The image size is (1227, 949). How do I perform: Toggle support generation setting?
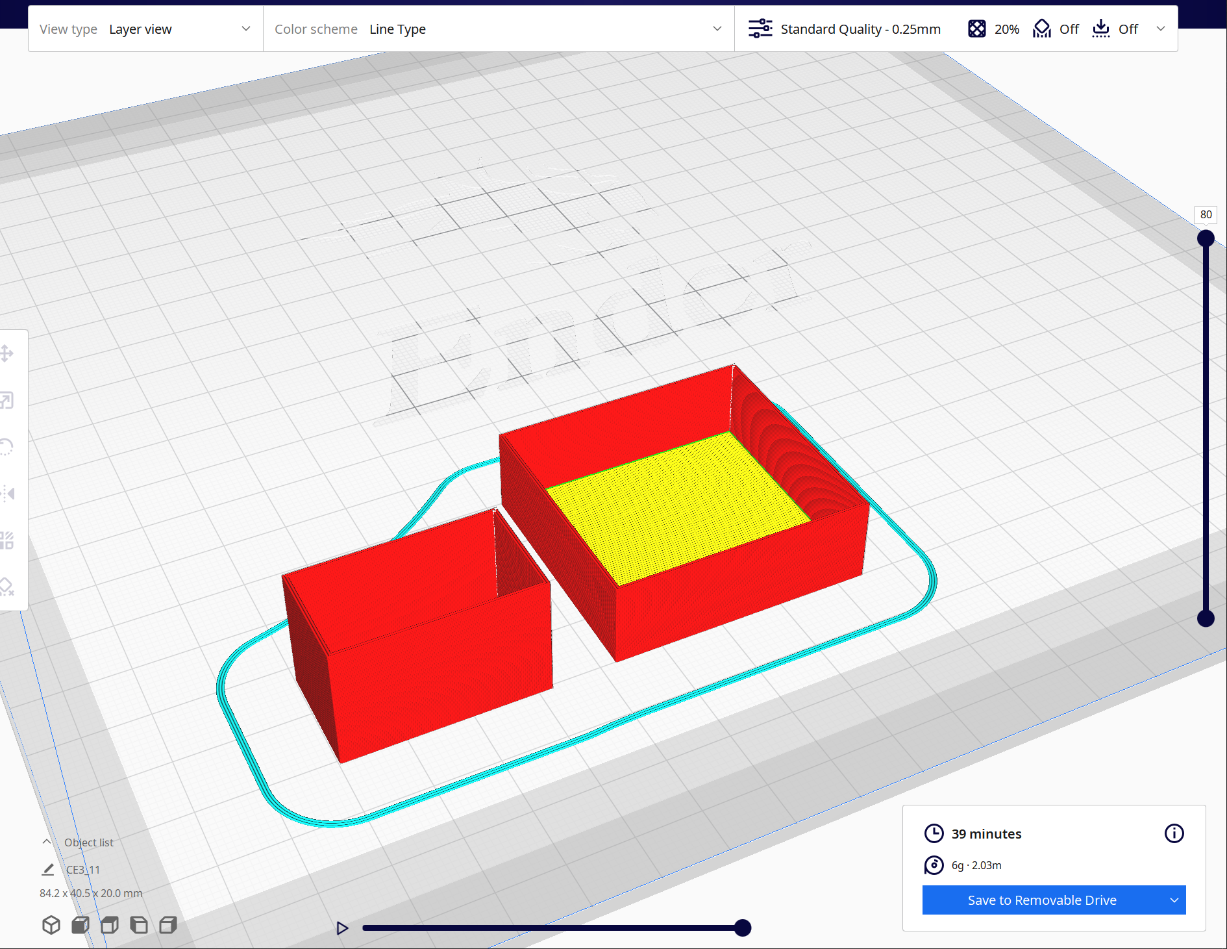tap(1055, 29)
